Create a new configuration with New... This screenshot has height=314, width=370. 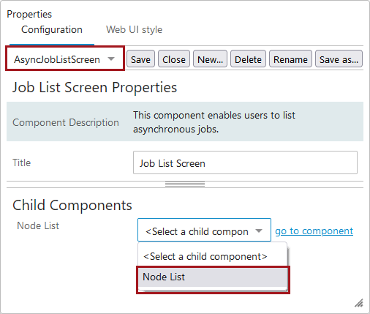tap(210, 59)
